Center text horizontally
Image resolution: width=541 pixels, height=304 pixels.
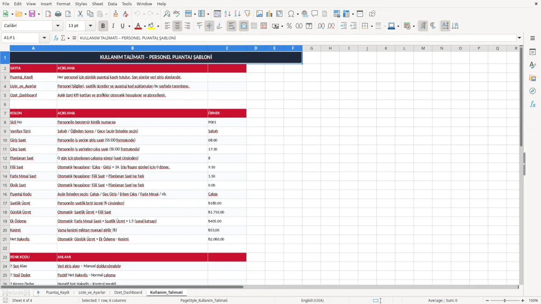tap(177, 26)
